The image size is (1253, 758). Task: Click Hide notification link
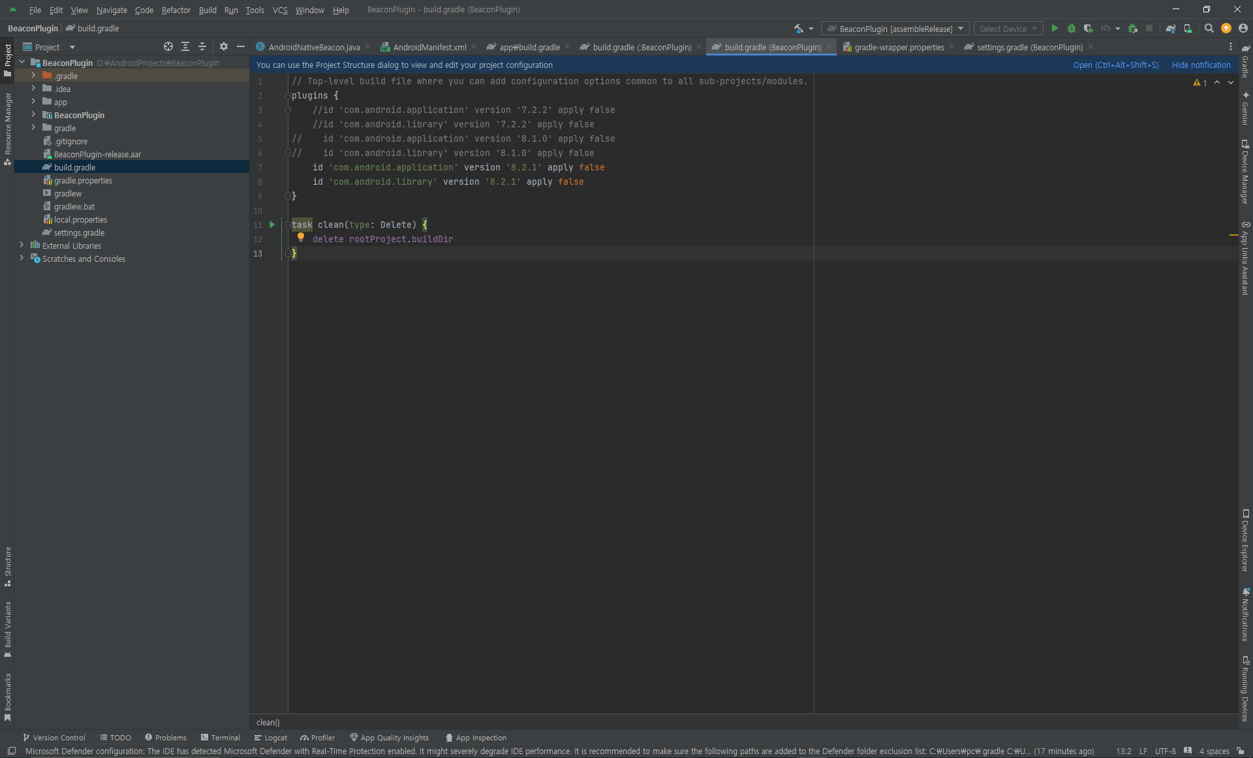point(1201,65)
